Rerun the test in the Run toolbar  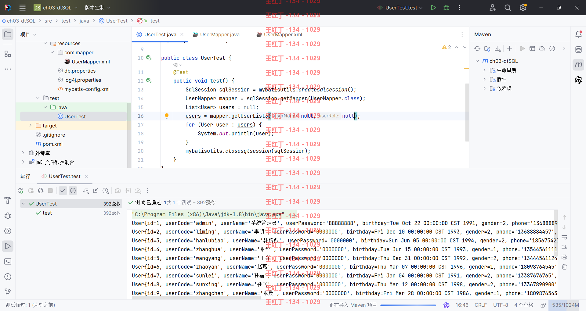[20, 191]
